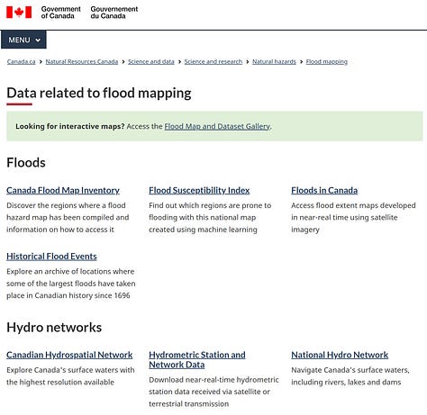
Task: Open Hydrometric Station and Network Data
Action: click(197, 359)
